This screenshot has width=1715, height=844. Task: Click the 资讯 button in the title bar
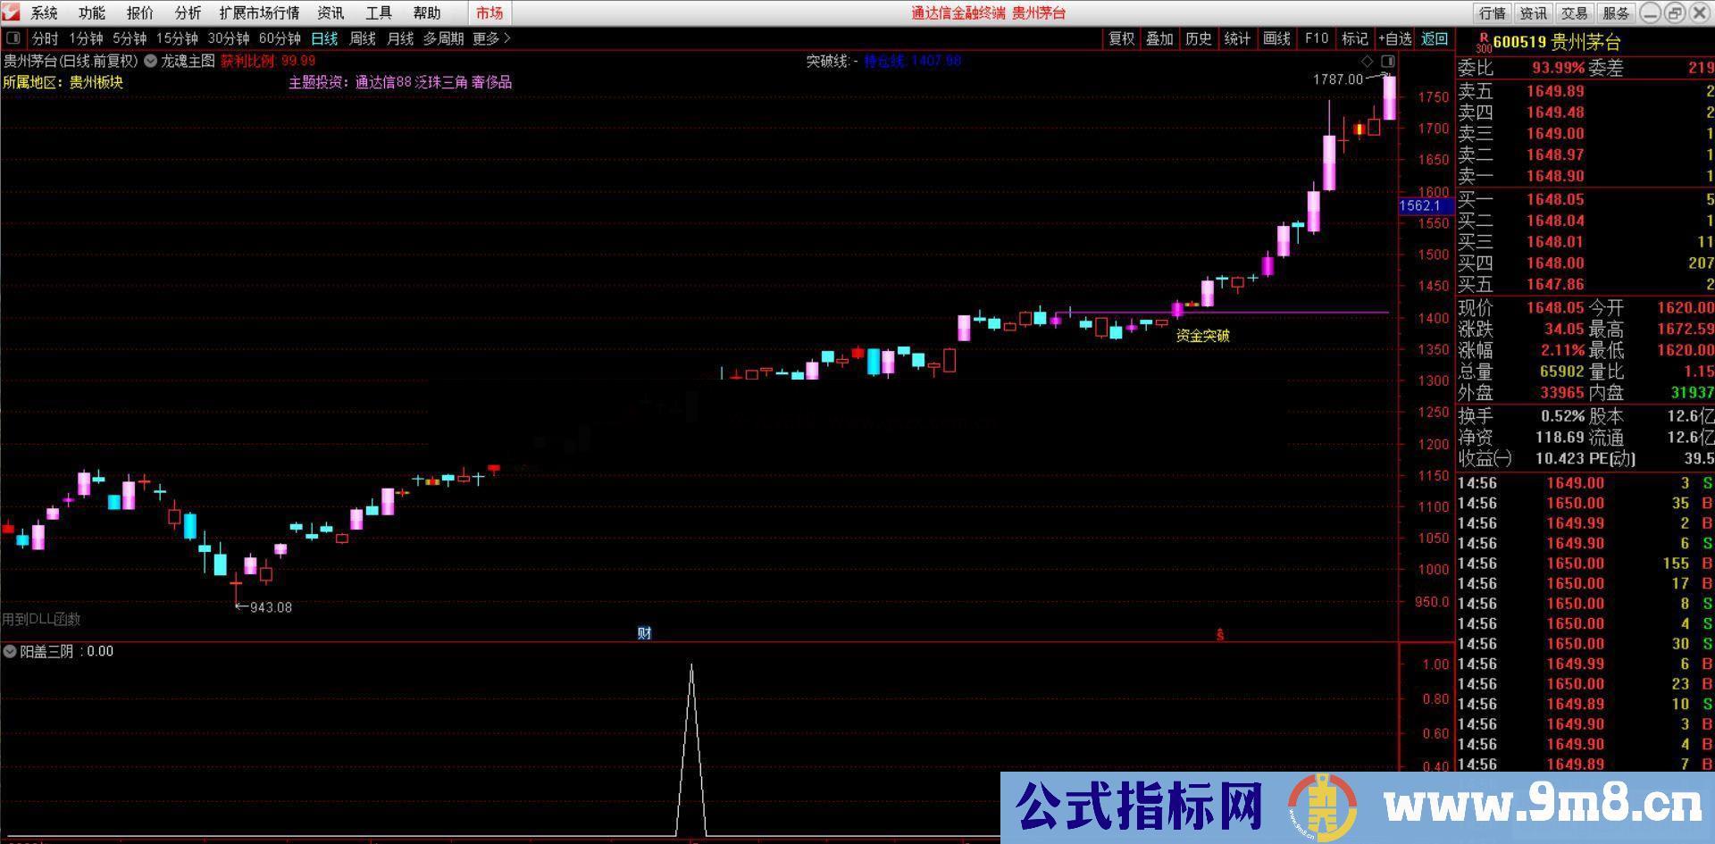pos(1534,13)
